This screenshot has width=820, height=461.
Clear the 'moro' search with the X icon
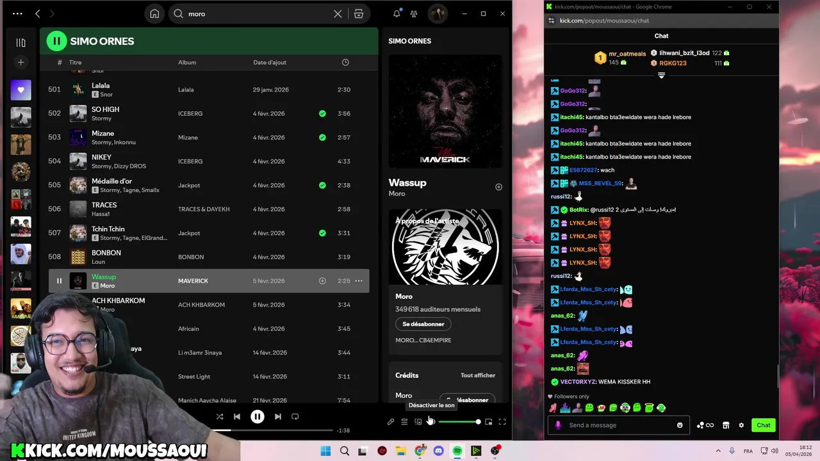pos(338,14)
